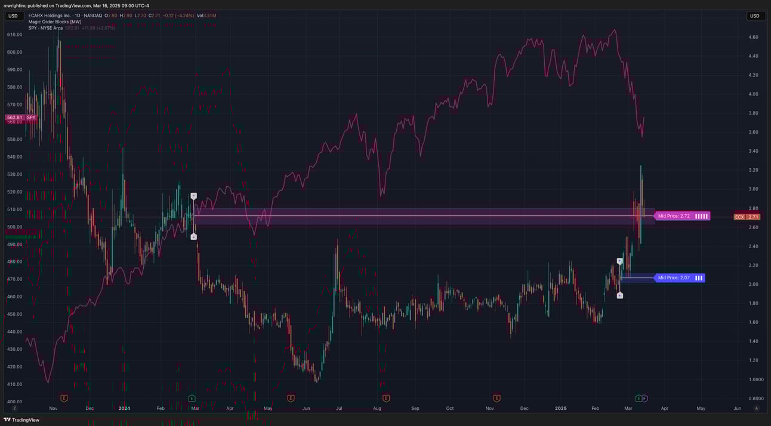771x426 pixels.
Task: Click the Mid Price: 2.72 label
Action: [682, 216]
